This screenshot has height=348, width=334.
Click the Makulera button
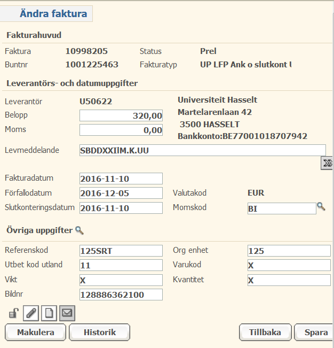(x=35, y=332)
